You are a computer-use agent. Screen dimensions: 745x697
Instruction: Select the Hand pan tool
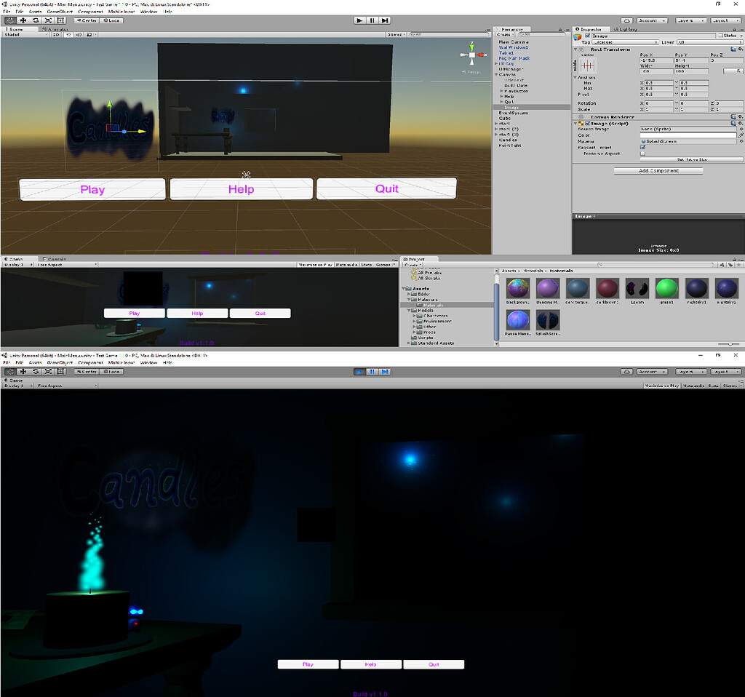11,20
